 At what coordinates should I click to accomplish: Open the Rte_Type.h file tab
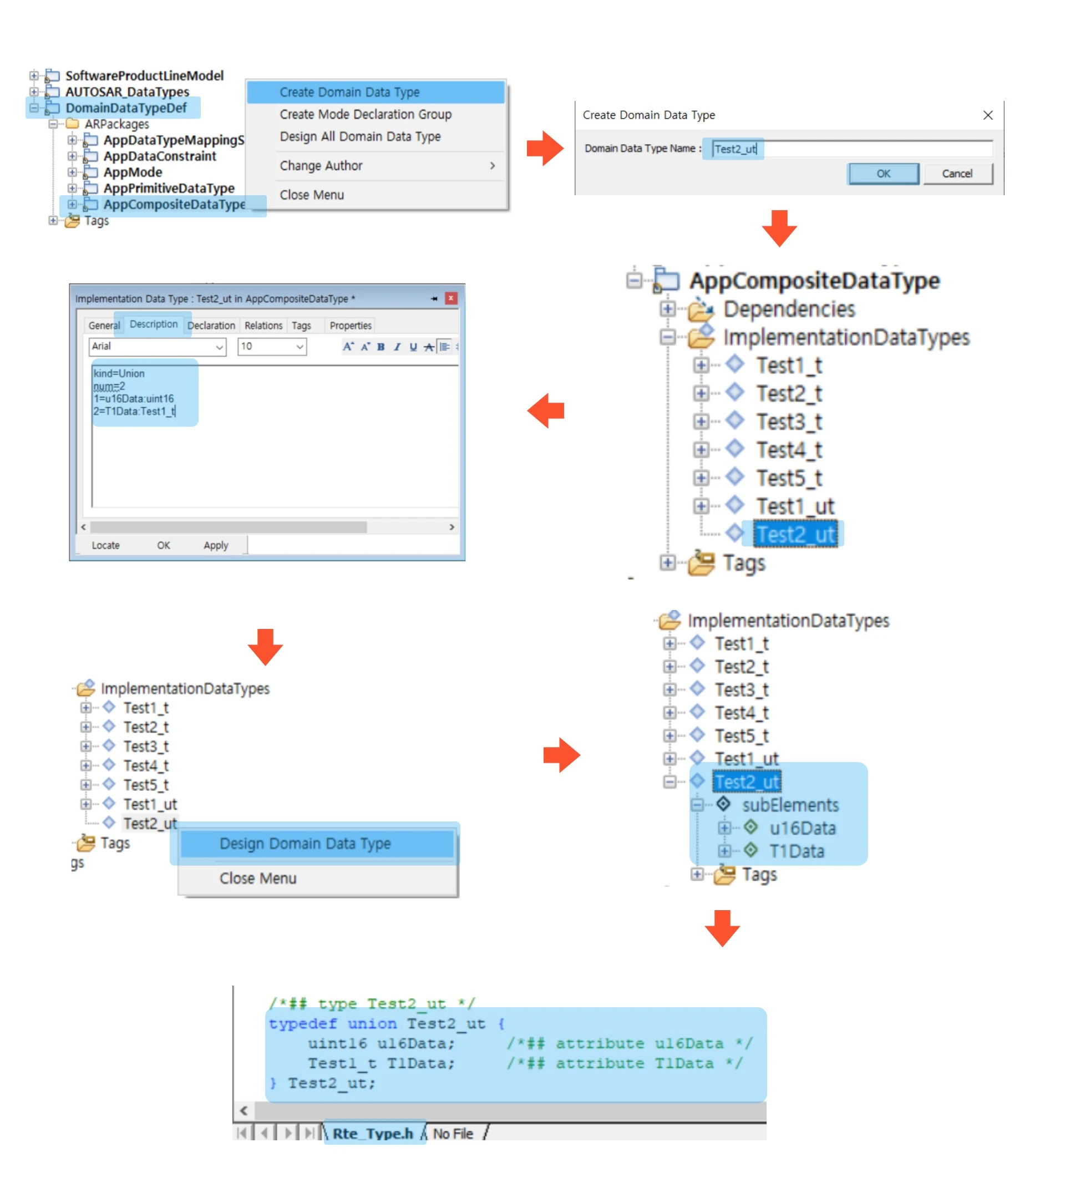pos(373,1133)
